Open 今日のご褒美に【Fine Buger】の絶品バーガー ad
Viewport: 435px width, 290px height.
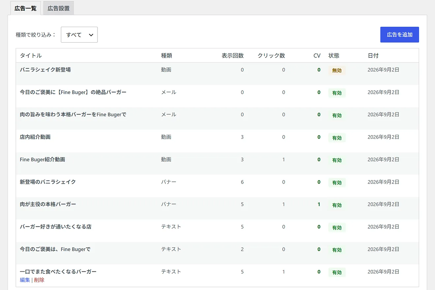[x=73, y=92]
